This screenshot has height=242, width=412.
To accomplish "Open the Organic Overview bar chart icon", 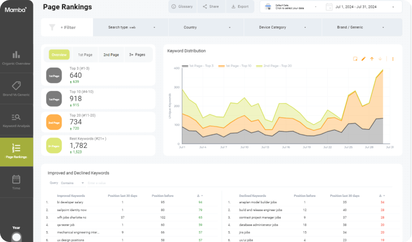I will [x=16, y=55].
